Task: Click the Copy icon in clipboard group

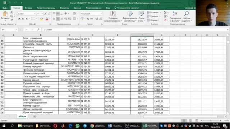Action: click(x=11, y=16)
